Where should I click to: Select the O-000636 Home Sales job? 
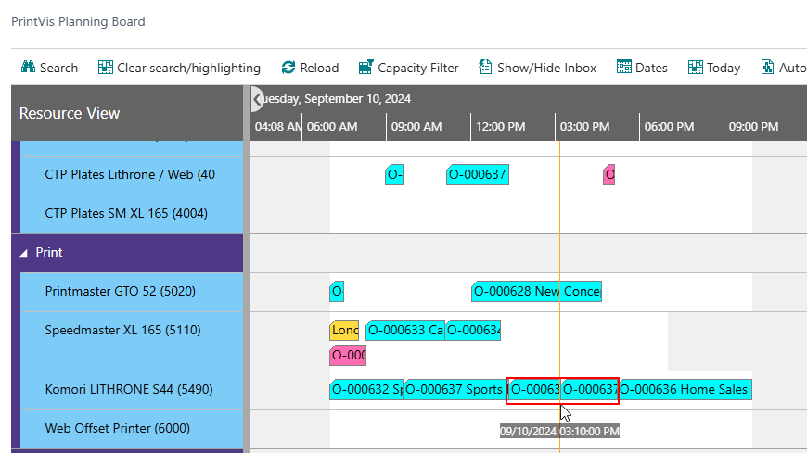tap(684, 390)
